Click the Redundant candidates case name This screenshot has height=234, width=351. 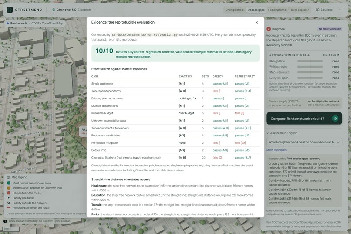(105, 136)
